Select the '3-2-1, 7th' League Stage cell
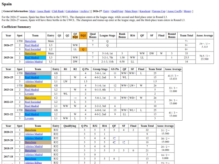 pos(107,58)
